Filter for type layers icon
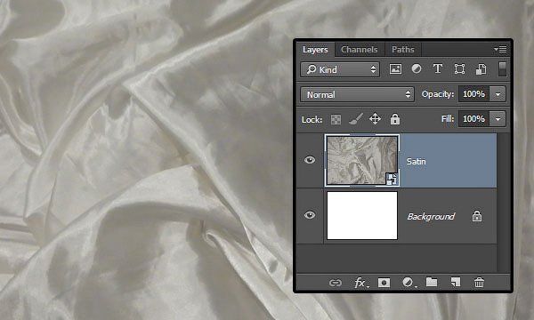Screen dimensions: 534x320 (438, 69)
